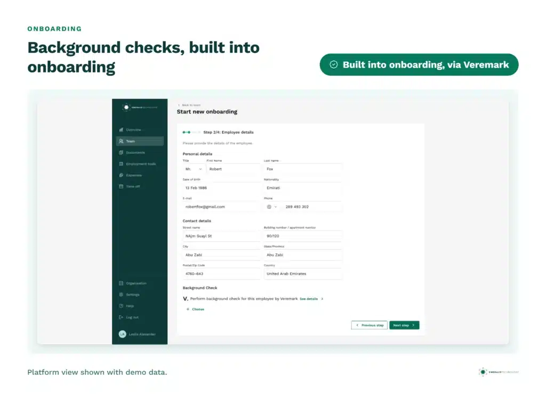
Task: Click the chevron next to See details
Action: (x=322, y=299)
